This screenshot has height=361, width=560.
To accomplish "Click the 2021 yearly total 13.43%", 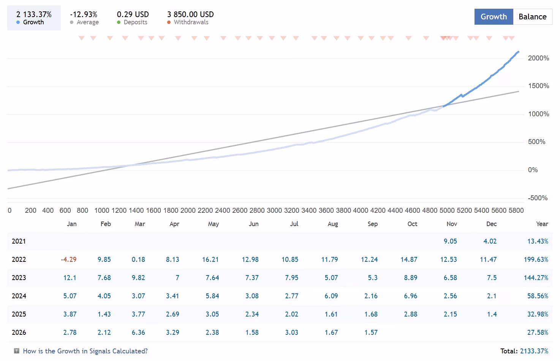I will [x=538, y=241].
